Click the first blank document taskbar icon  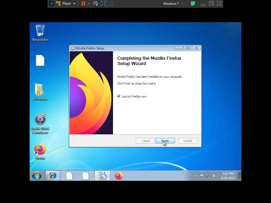[x=69, y=176]
